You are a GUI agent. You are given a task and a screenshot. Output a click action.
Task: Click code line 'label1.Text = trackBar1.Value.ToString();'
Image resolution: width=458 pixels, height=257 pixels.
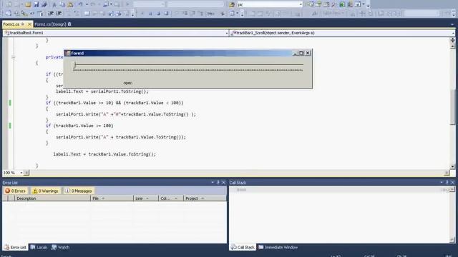pos(104,154)
